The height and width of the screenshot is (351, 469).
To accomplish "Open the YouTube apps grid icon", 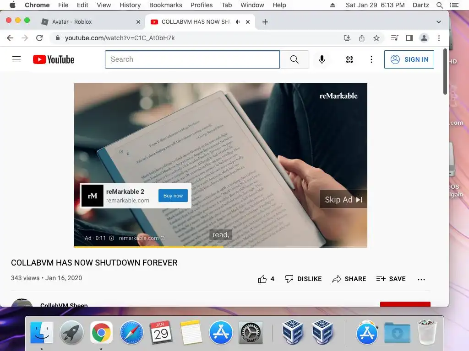I will pos(349,59).
